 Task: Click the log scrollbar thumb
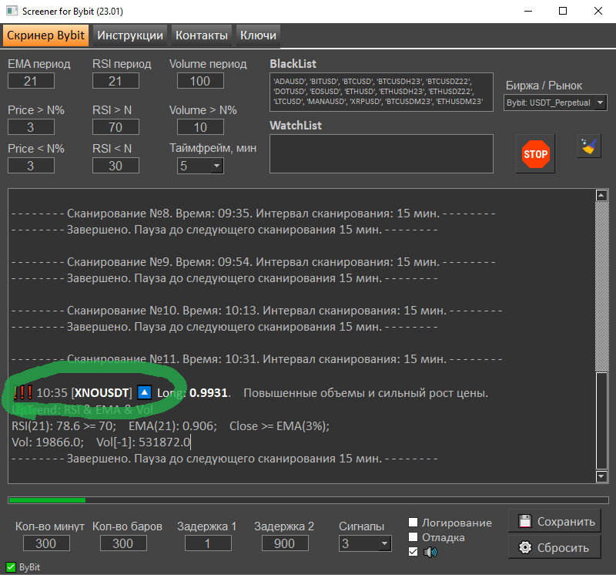(602, 420)
